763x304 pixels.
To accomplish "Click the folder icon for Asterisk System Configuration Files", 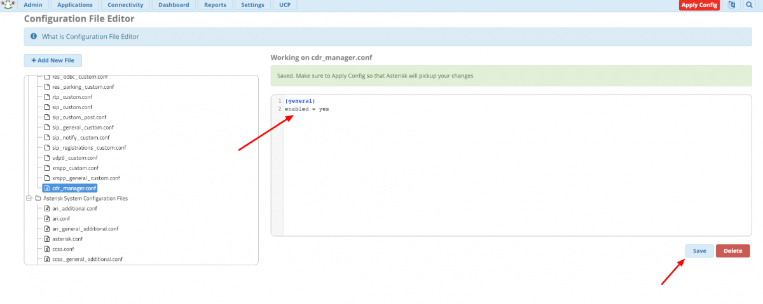I will [x=38, y=199].
